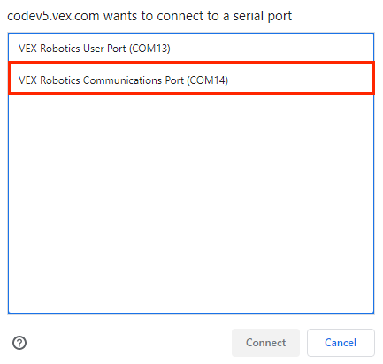
Task: Confirm port selection using Connect
Action: (x=265, y=343)
